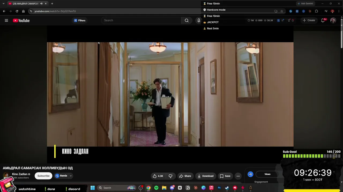
Task: Open Canva from the taskbar
Action: [203, 188]
